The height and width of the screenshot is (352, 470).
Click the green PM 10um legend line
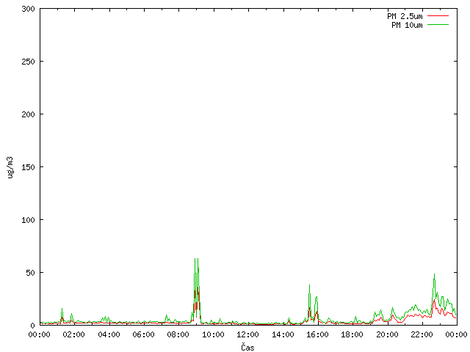[438, 24]
